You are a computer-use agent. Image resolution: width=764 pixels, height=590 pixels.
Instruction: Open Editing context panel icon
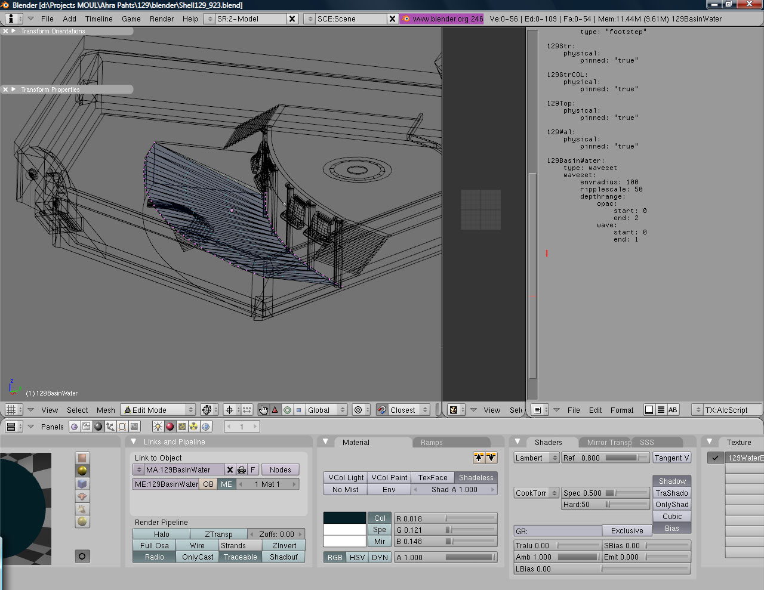pos(122,427)
